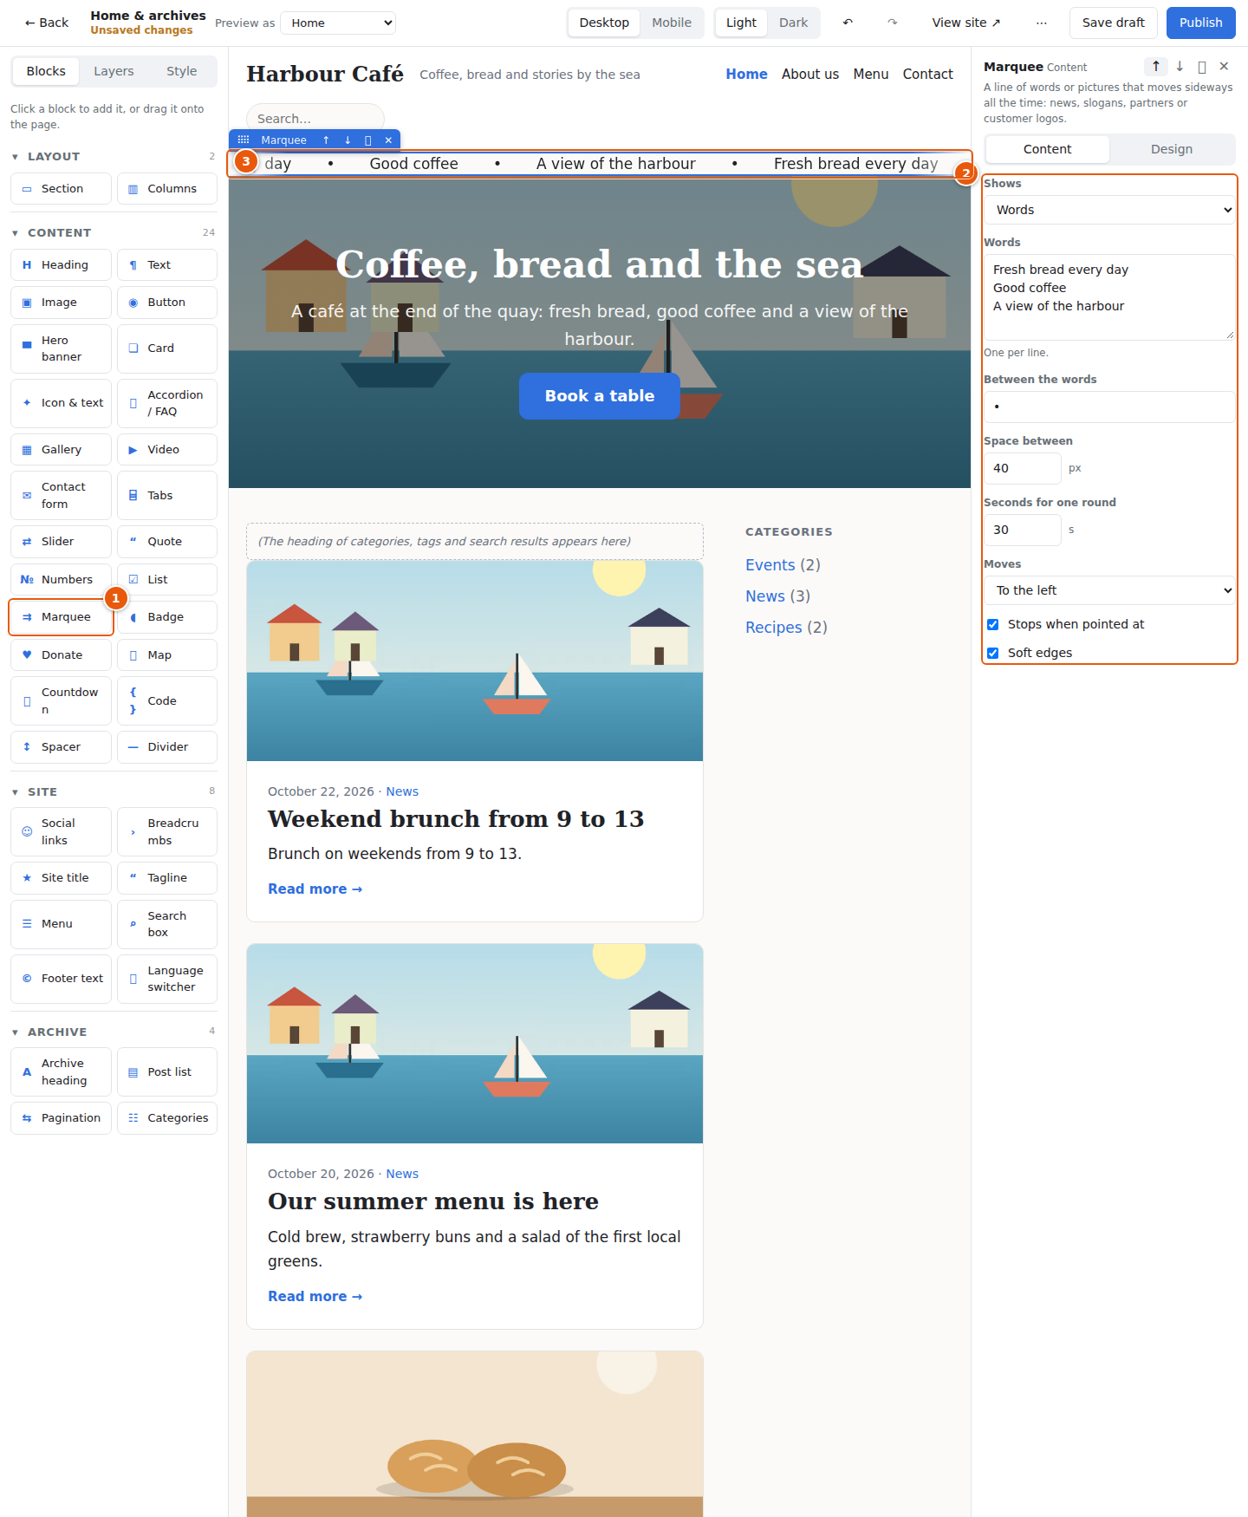Add the Accordion / FAQ block
The height and width of the screenshot is (1517, 1248).
click(167, 403)
